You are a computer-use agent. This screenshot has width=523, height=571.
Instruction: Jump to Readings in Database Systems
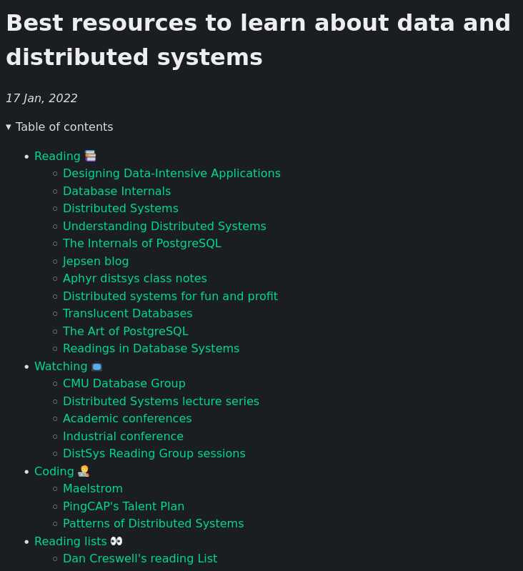click(151, 349)
